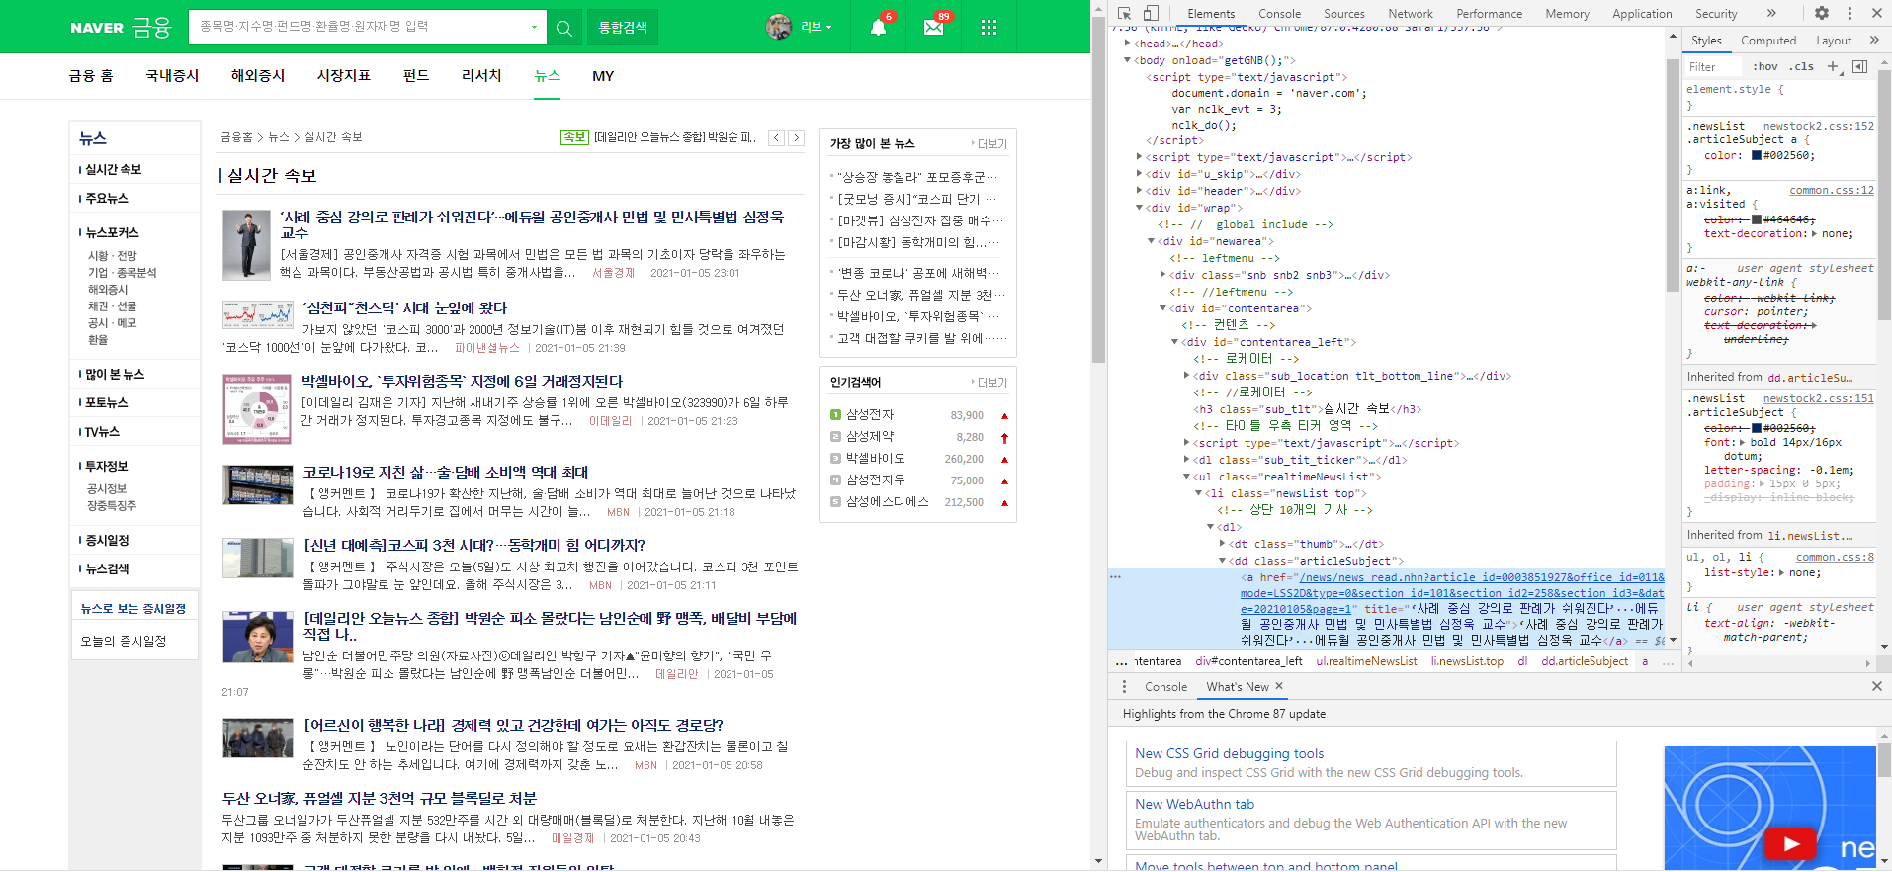Toggle device toolbar icon in DevTools
The height and width of the screenshot is (872, 1892).
(x=1151, y=13)
